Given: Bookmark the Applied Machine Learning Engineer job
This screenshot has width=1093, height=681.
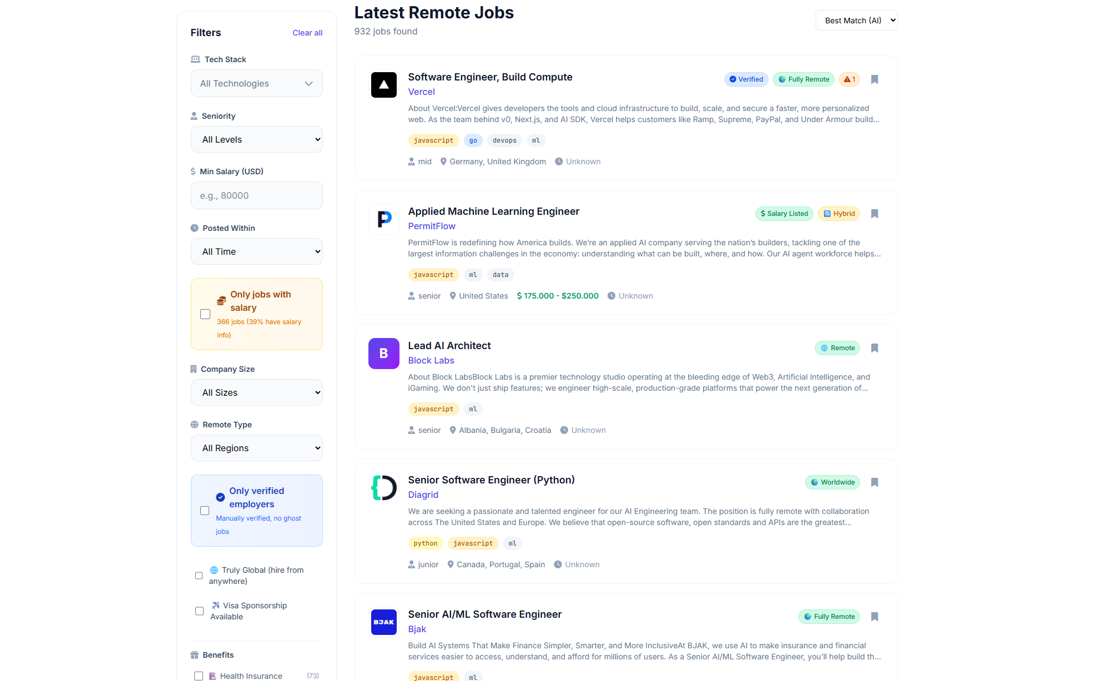Looking at the screenshot, I should tap(874, 214).
